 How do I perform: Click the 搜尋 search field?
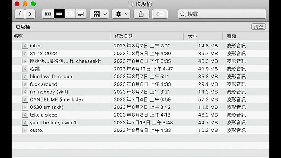(x=222, y=14)
